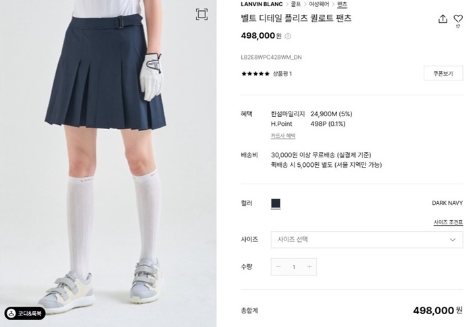Add product to wishlist with heart icon
The width and height of the screenshot is (473, 327).
[x=458, y=19]
